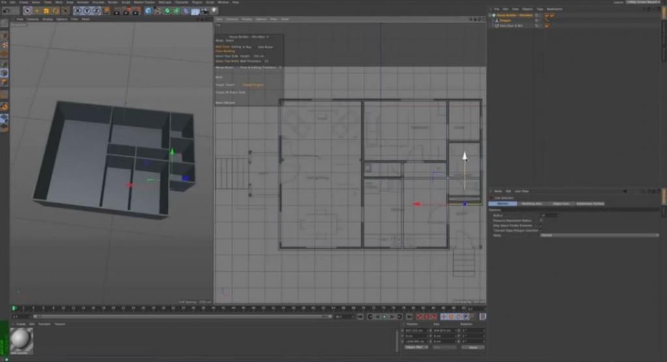Select the Live Selection tool in toolbar

click(x=27, y=10)
